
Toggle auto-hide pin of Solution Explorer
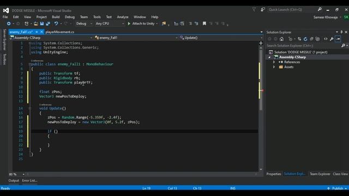[341, 32]
